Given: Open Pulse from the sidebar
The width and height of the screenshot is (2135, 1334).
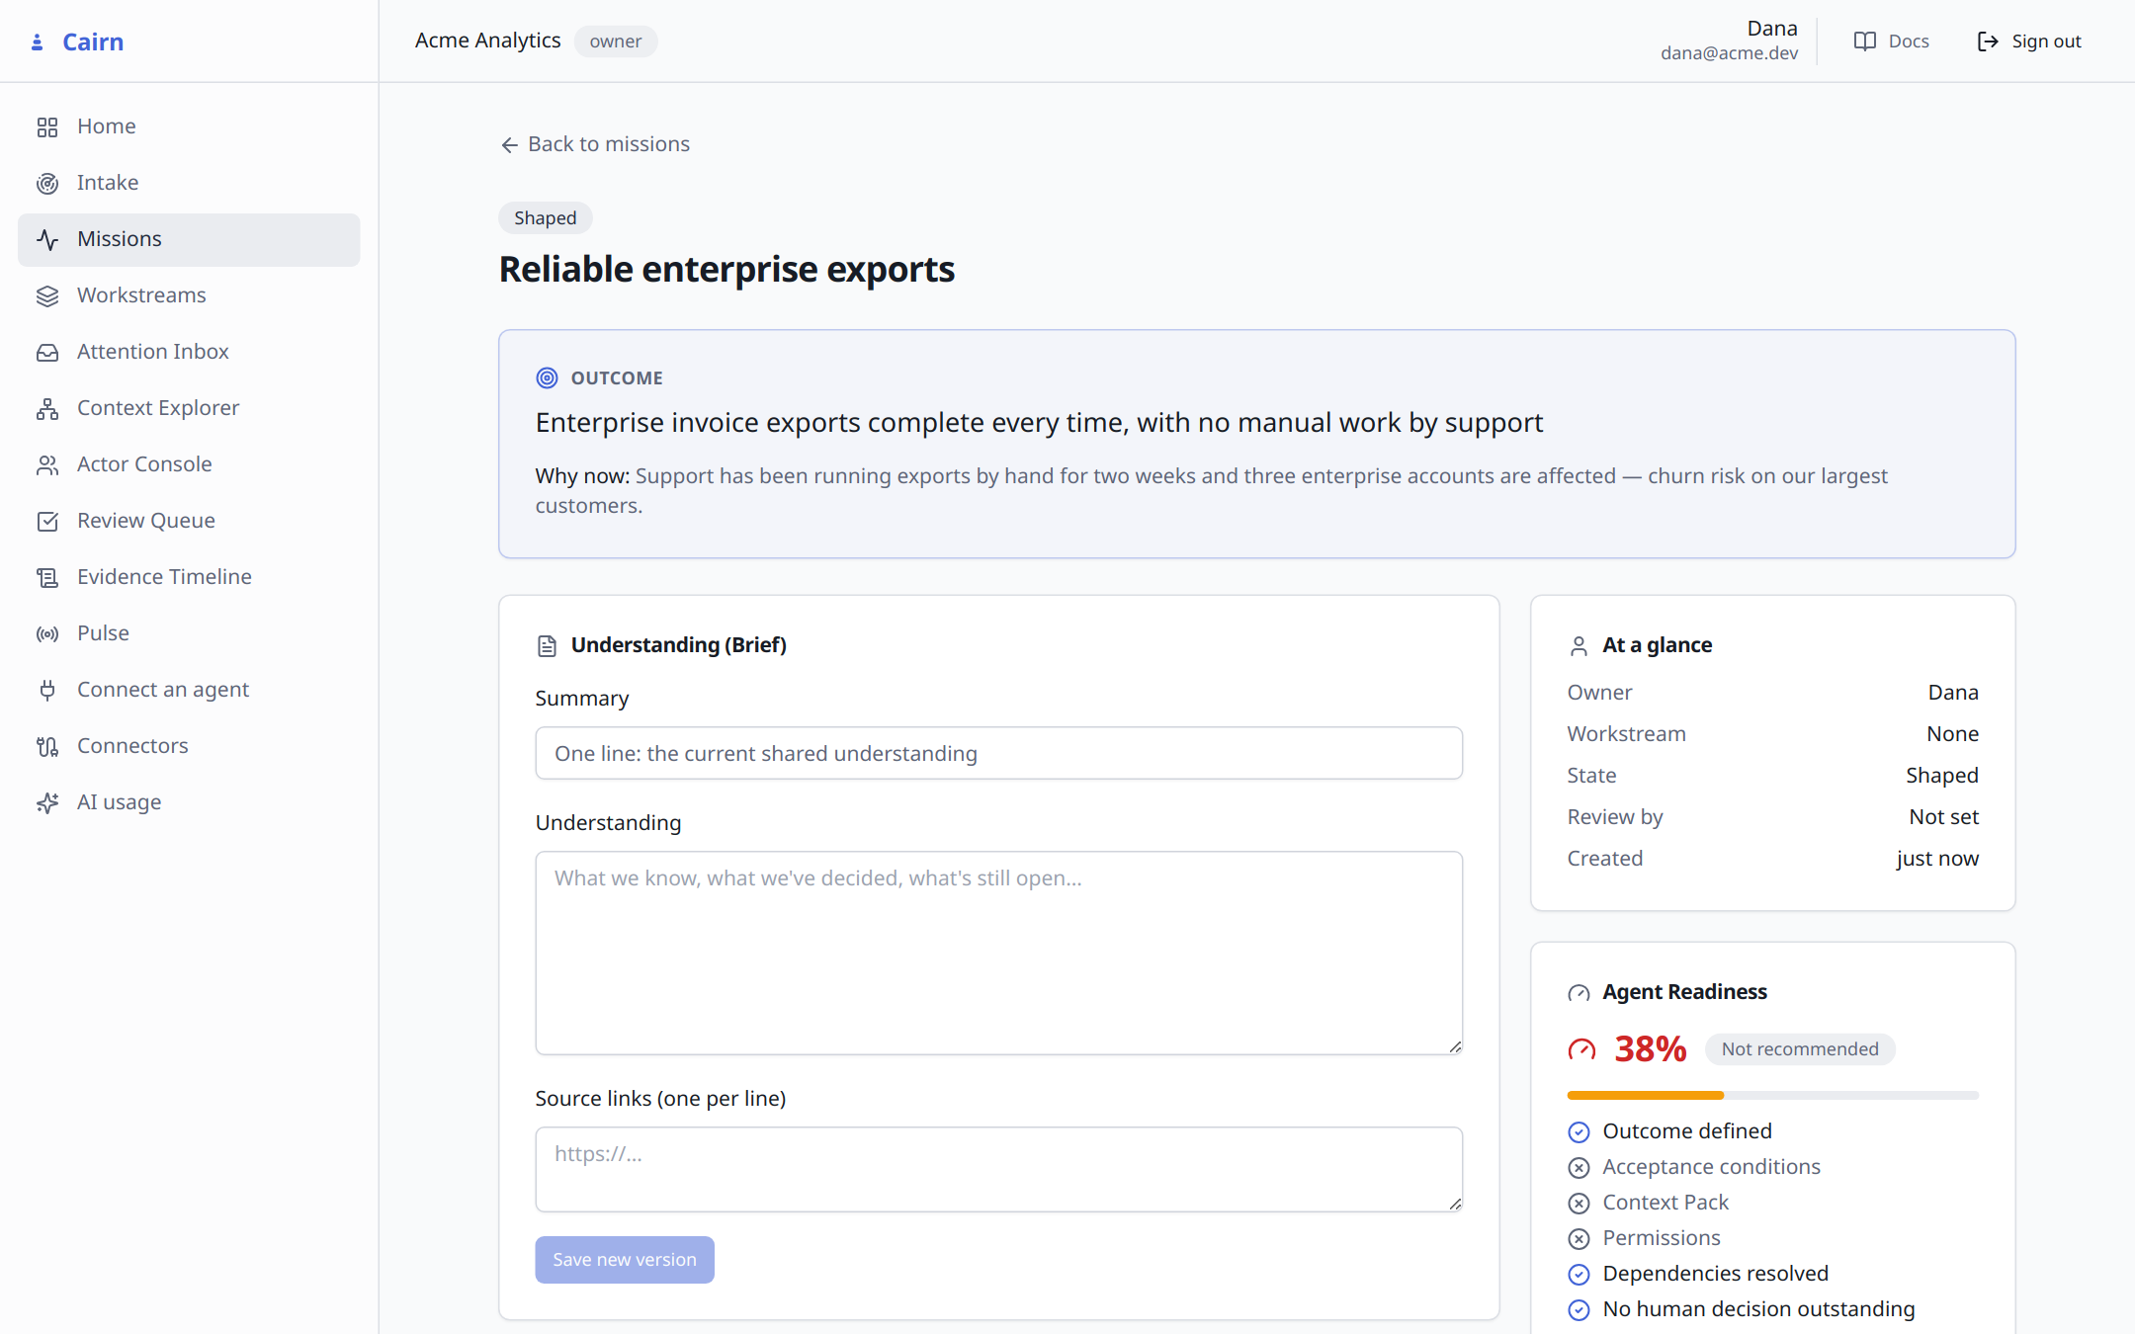Looking at the screenshot, I should pos(189,634).
